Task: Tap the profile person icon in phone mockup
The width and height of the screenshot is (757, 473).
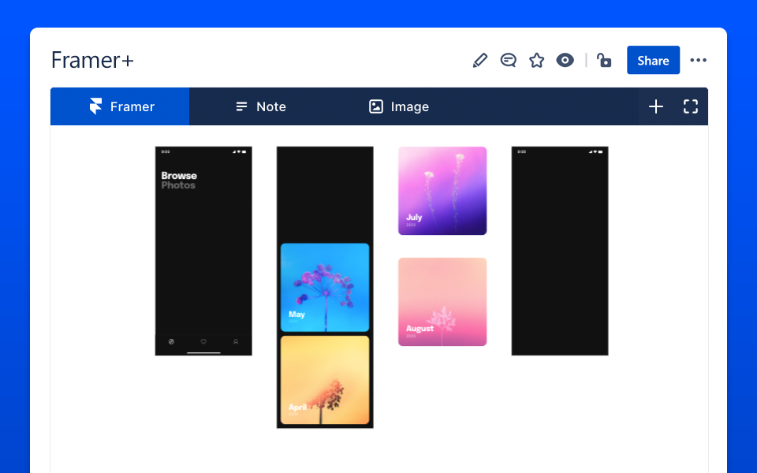Action: pyautogui.click(x=236, y=341)
